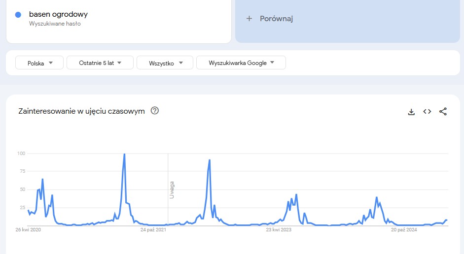Download the interest over time chart data
This screenshot has height=254, width=464.
[411, 112]
